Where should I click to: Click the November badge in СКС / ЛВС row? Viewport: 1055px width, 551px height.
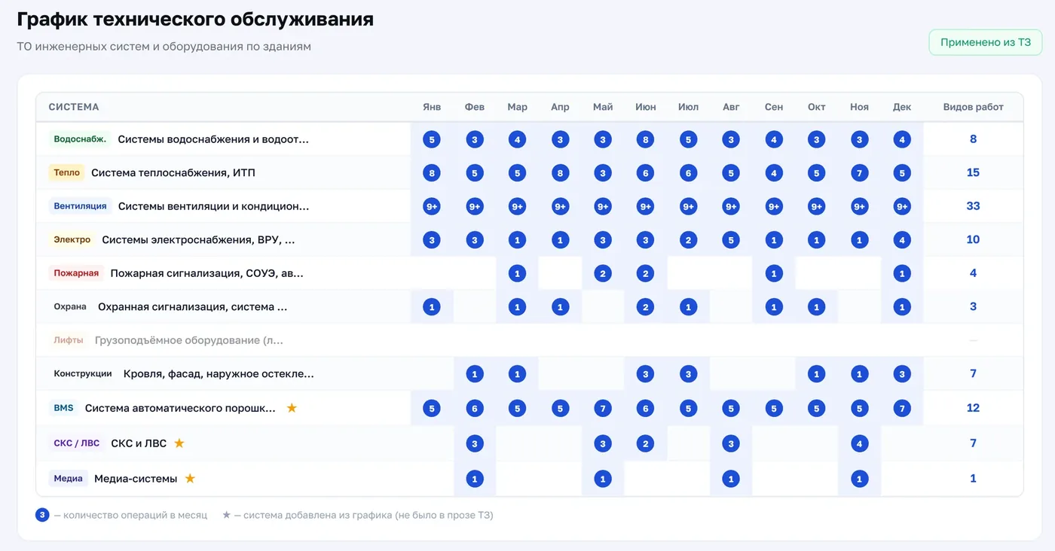pyautogui.click(x=859, y=443)
